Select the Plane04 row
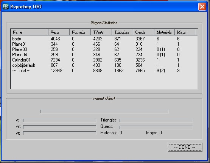210x163 pixels. point(104,55)
